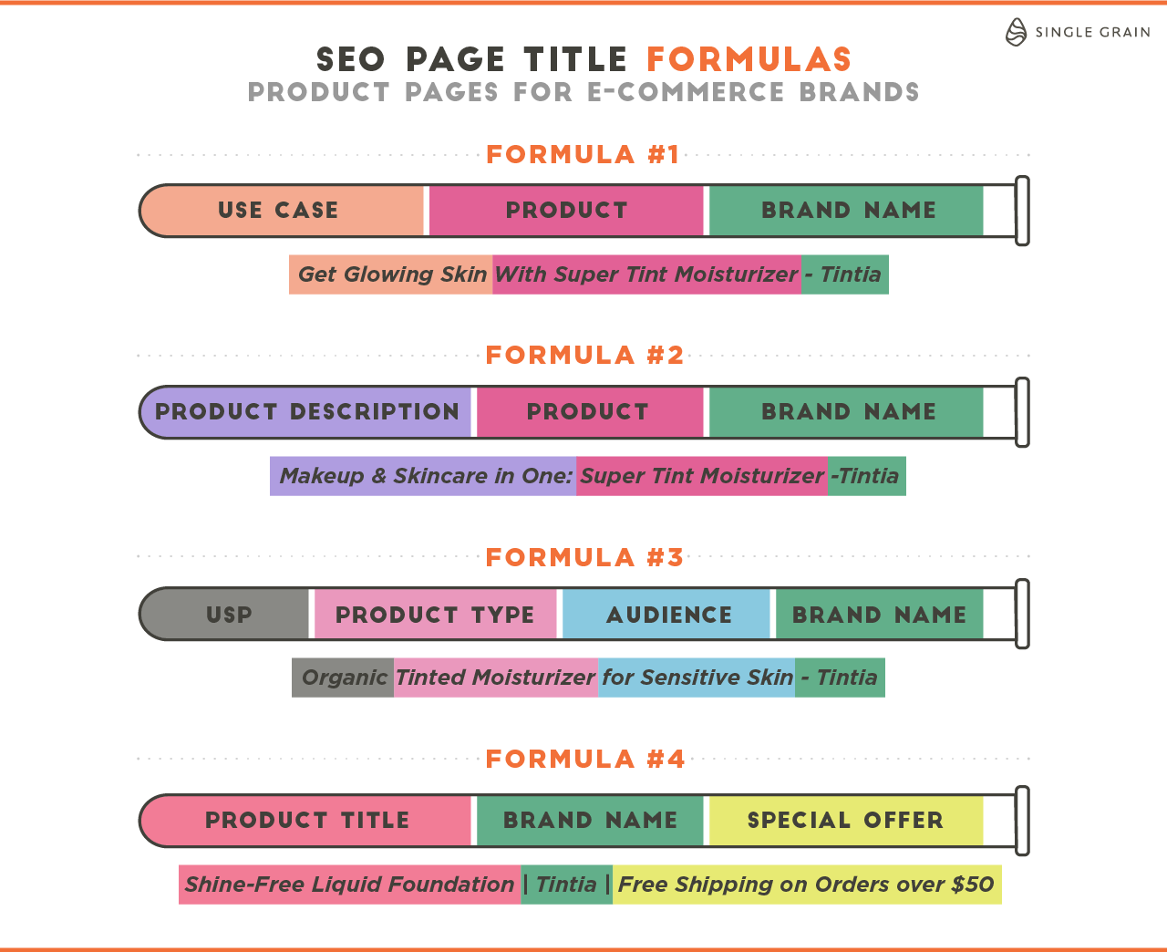
Task: Click "Shine-Free Liquid Foundation" example text
Action: click(x=350, y=885)
